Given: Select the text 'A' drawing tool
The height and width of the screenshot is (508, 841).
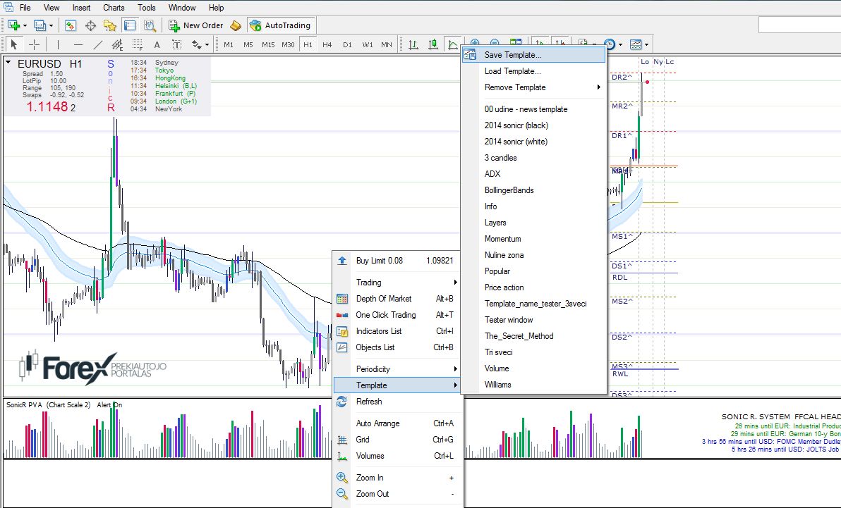Looking at the screenshot, I should click(157, 44).
